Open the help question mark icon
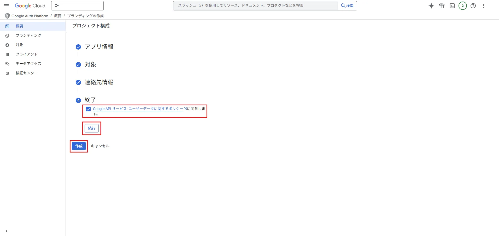The height and width of the screenshot is (236, 499). click(473, 6)
